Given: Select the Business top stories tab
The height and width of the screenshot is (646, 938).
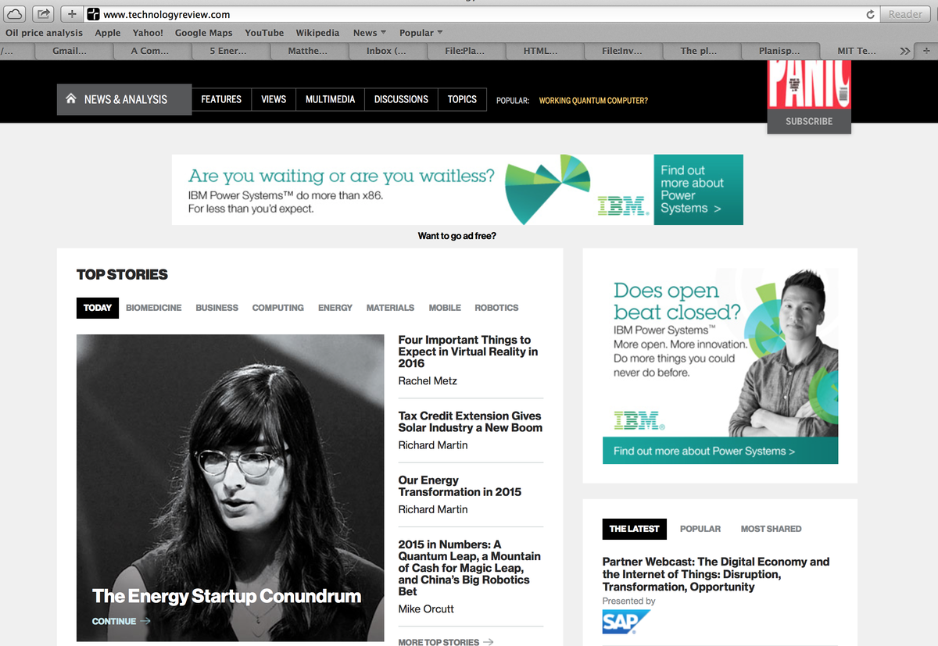Looking at the screenshot, I should pyautogui.click(x=217, y=308).
